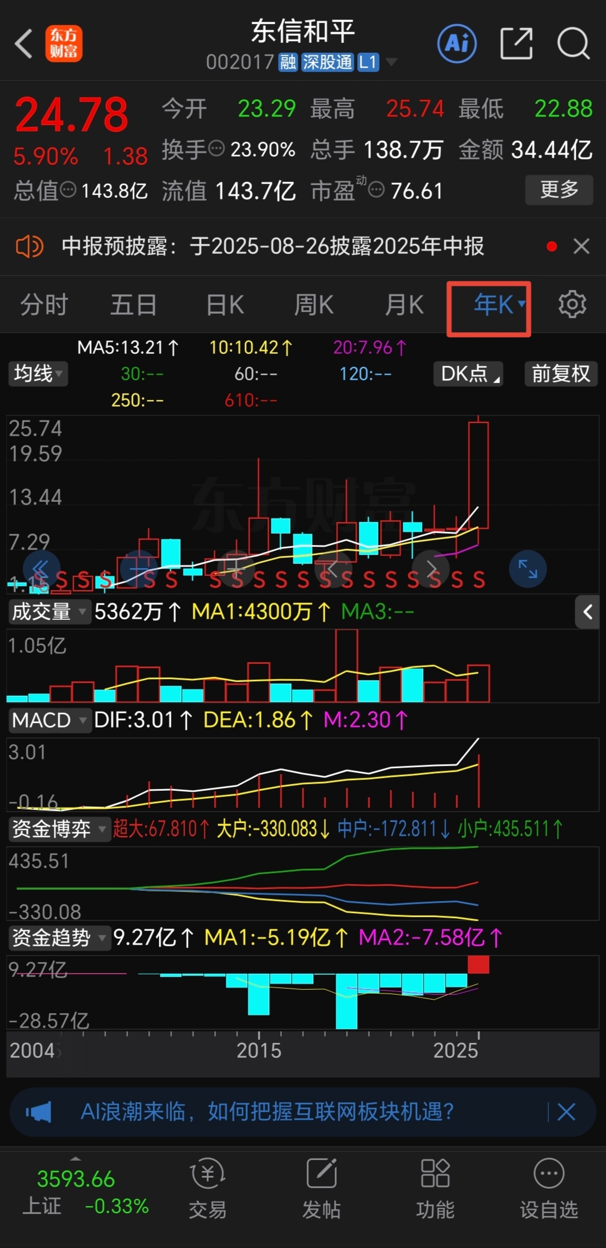Image resolution: width=606 pixels, height=1248 pixels.
Task: Zoom out chart with minus circle
Action: pos(139,569)
